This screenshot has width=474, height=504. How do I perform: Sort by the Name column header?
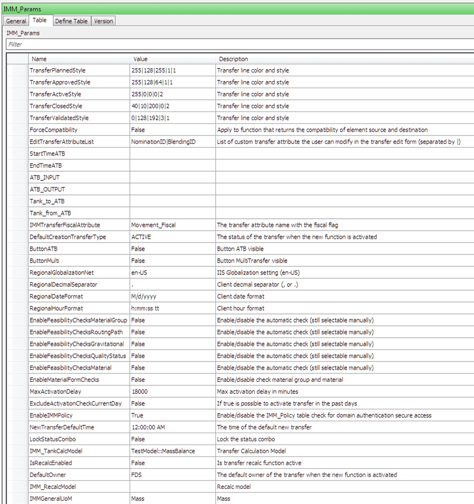tap(79, 59)
